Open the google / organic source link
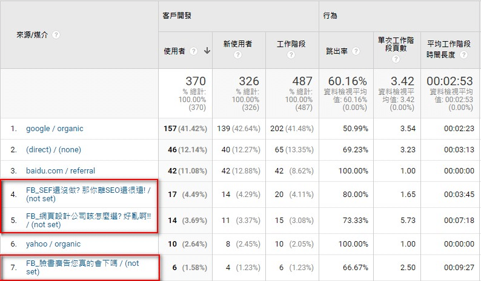481x281 pixels. pos(55,129)
